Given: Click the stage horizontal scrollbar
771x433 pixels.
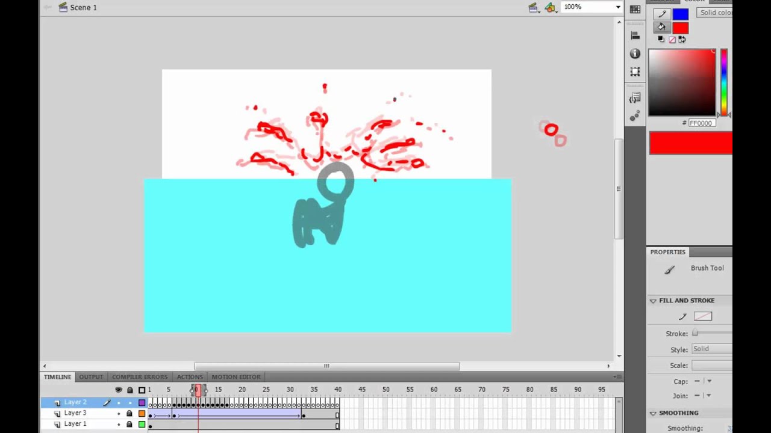Looking at the screenshot, I should click(326, 366).
